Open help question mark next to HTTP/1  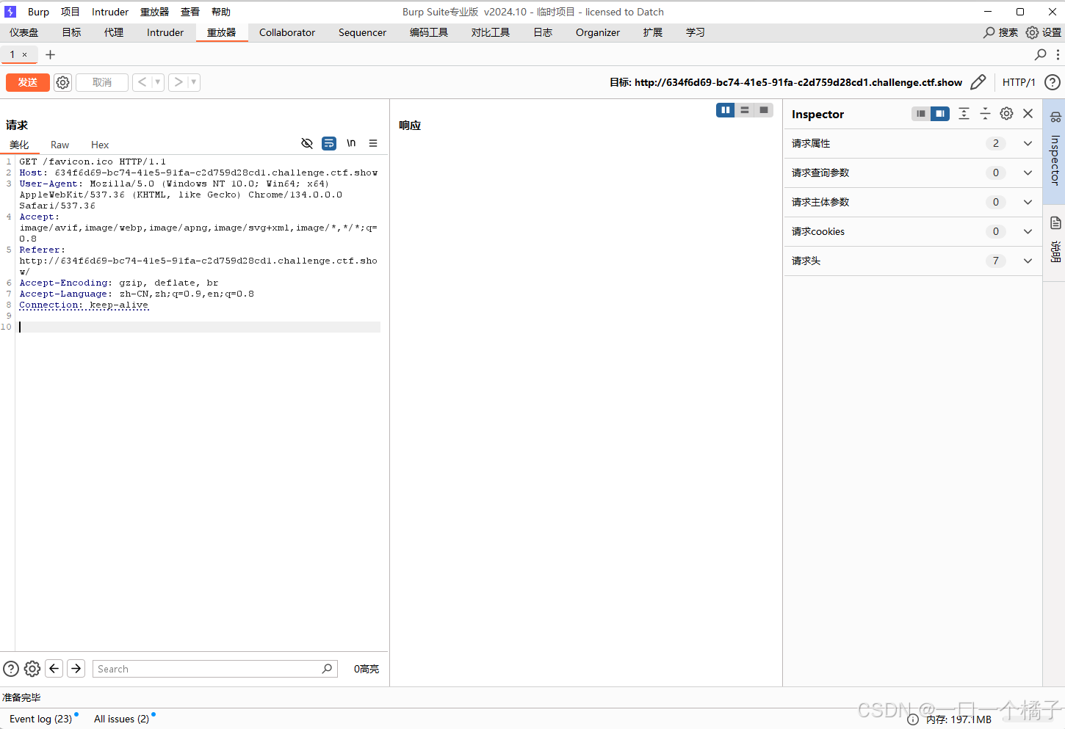(1053, 82)
